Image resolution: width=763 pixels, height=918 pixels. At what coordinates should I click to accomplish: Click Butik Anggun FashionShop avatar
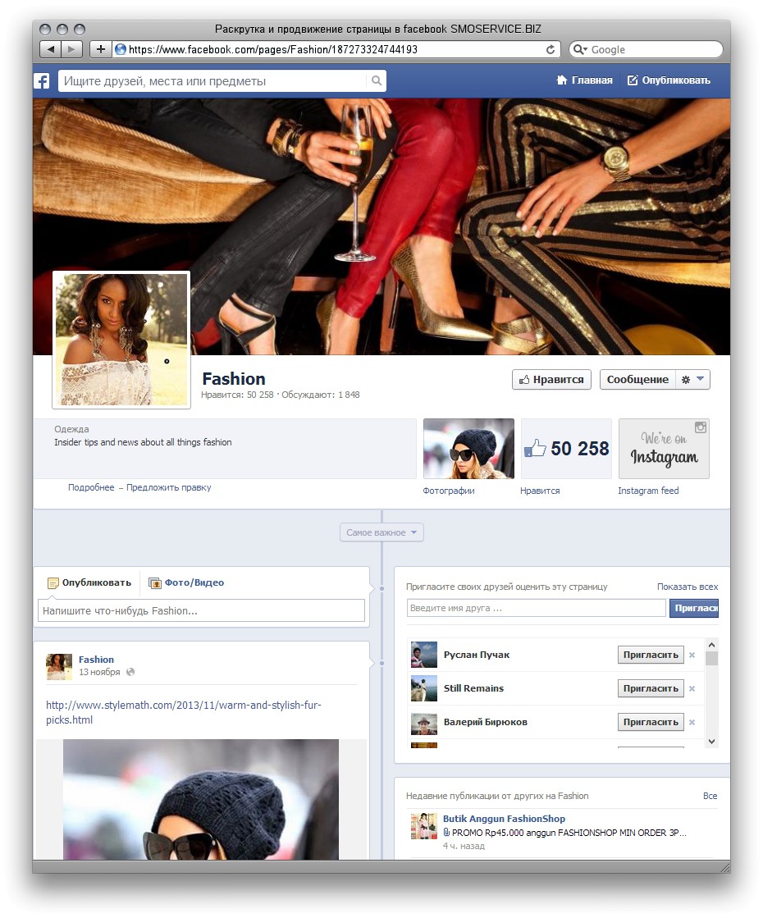point(424,826)
